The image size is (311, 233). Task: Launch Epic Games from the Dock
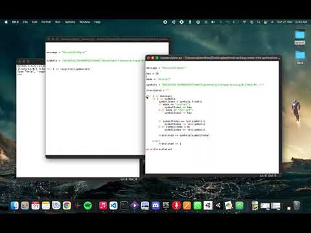[x=166, y=206]
